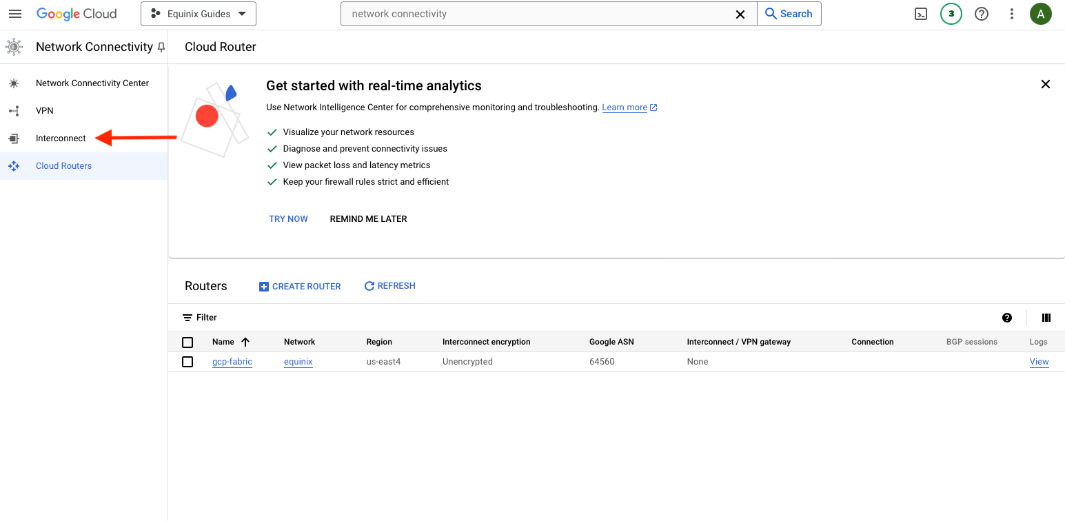Click the Region column header

pos(379,342)
